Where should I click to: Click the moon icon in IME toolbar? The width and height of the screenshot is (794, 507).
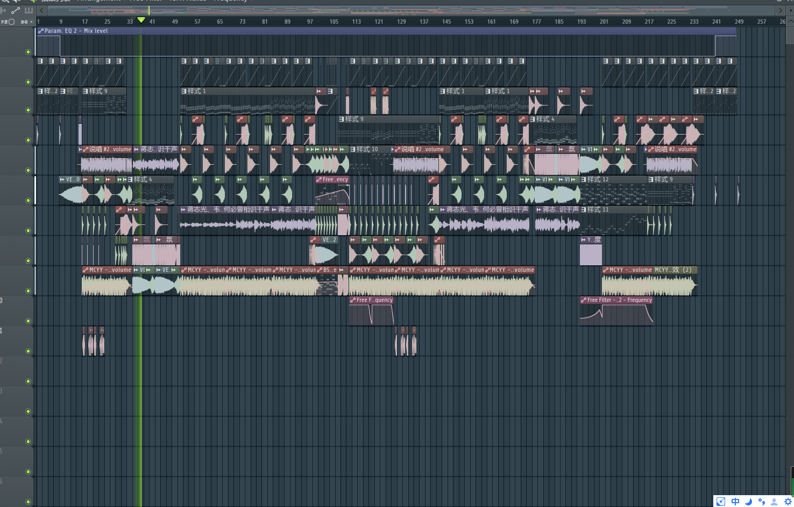(748, 502)
